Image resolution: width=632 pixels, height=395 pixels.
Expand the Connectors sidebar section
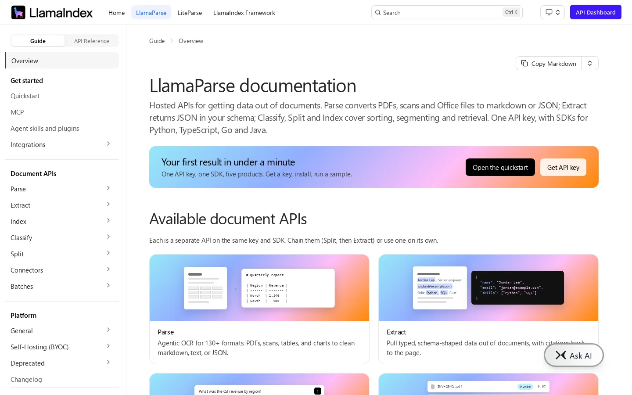[108, 269]
